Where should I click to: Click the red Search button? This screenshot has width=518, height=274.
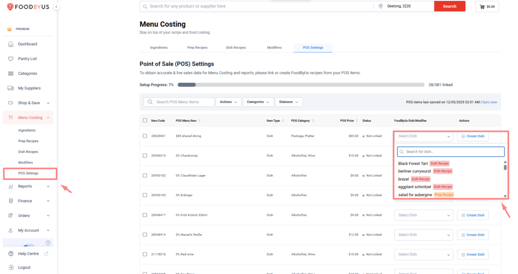coord(450,6)
